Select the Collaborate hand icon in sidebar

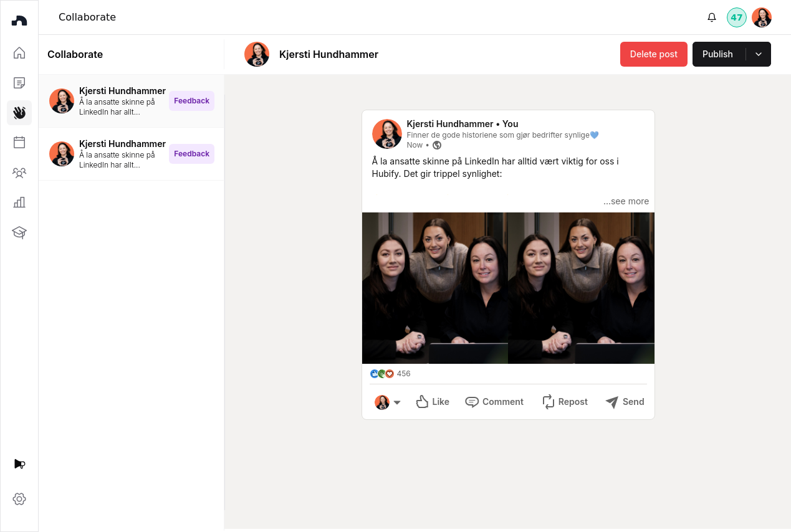click(x=19, y=113)
